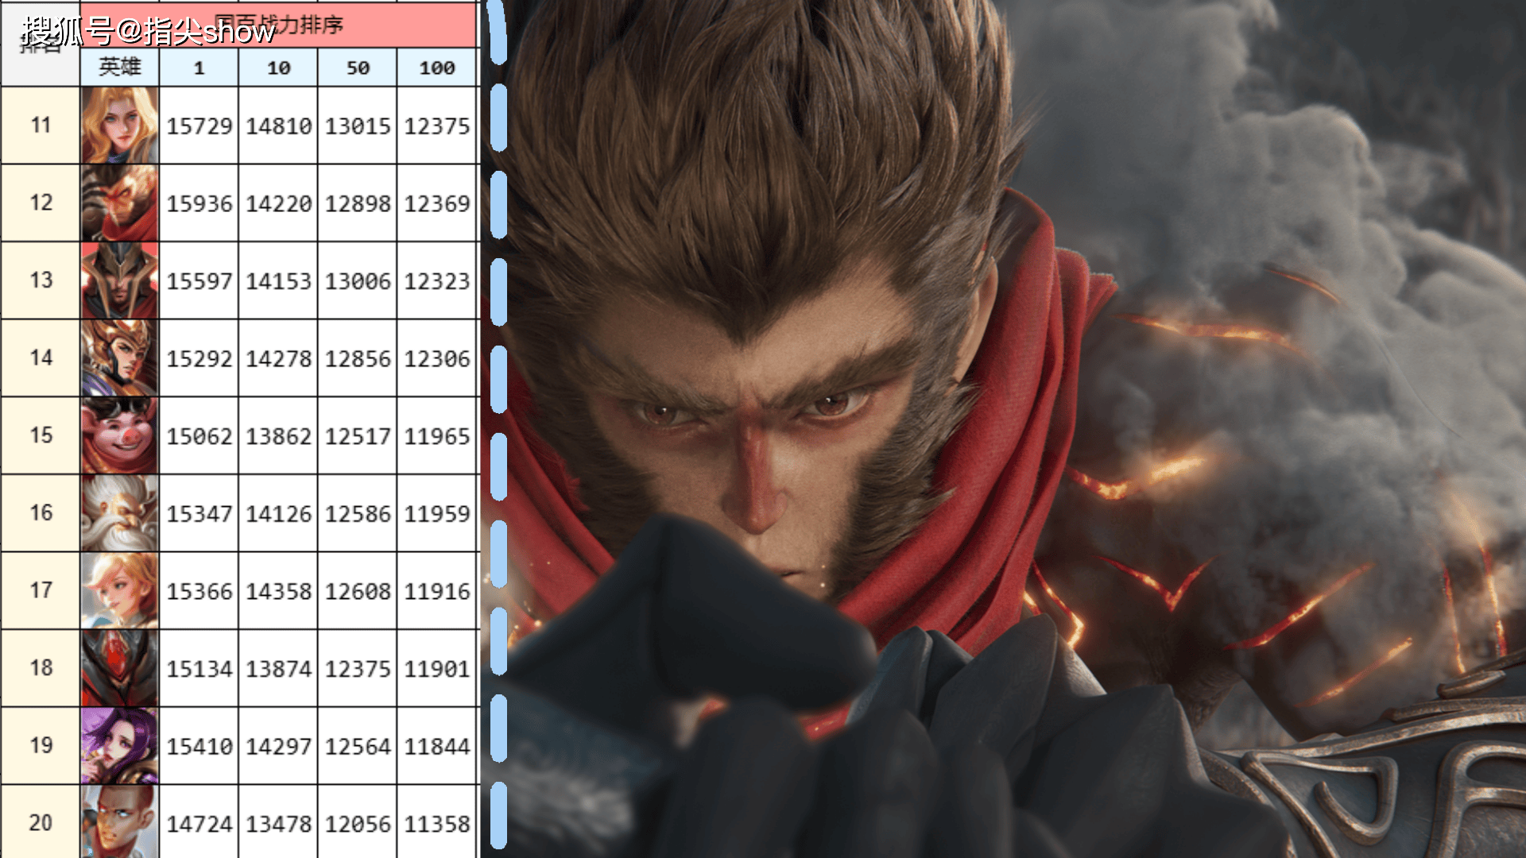The image size is (1526, 858).
Task: Click the cell showing 13874
Action: tap(278, 669)
